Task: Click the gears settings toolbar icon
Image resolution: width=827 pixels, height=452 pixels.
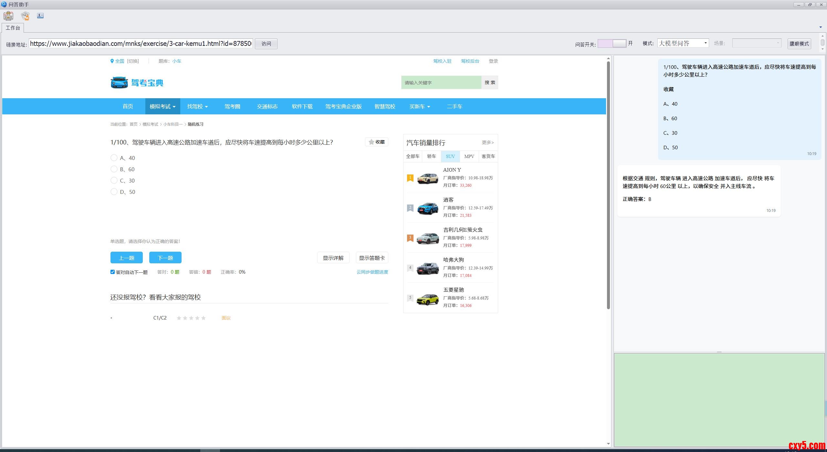Action: pyautogui.click(x=25, y=16)
